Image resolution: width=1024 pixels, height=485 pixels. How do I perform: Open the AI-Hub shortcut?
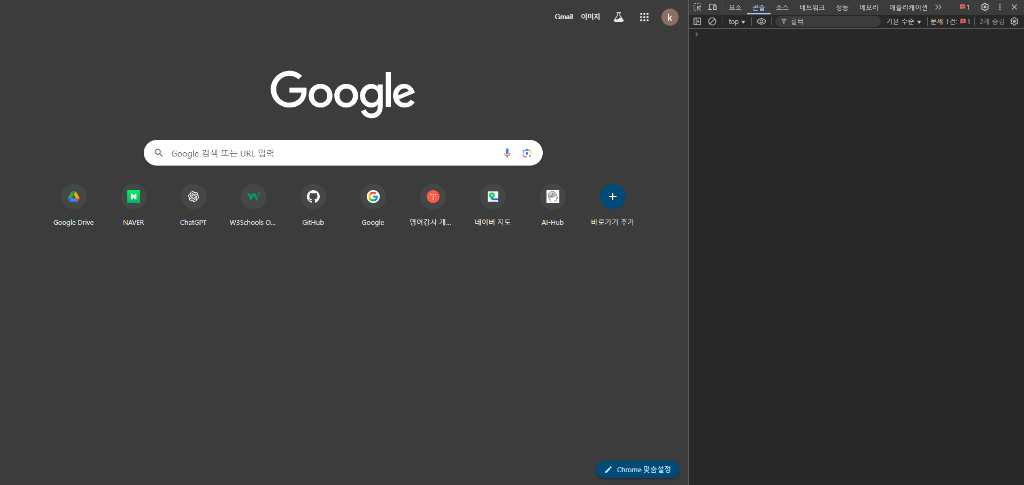pos(553,206)
